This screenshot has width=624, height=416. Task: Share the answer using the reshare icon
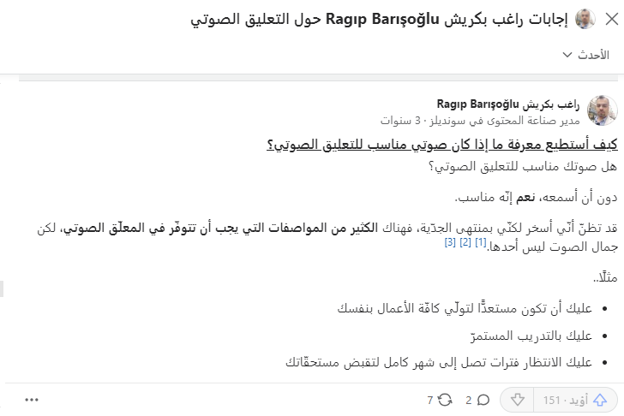point(445,400)
